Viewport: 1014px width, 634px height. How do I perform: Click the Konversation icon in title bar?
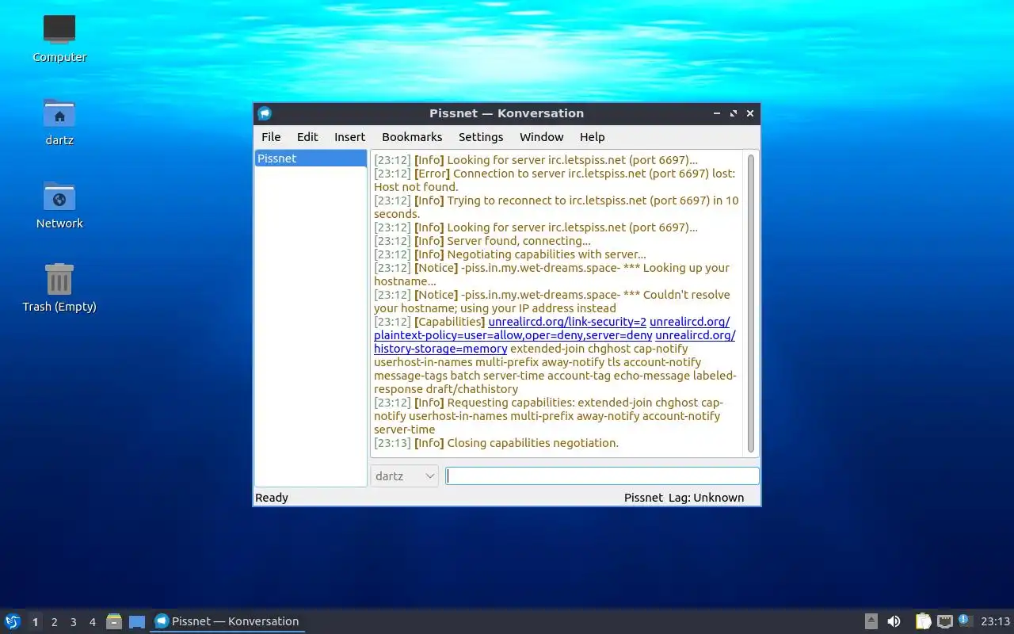tap(265, 113)
